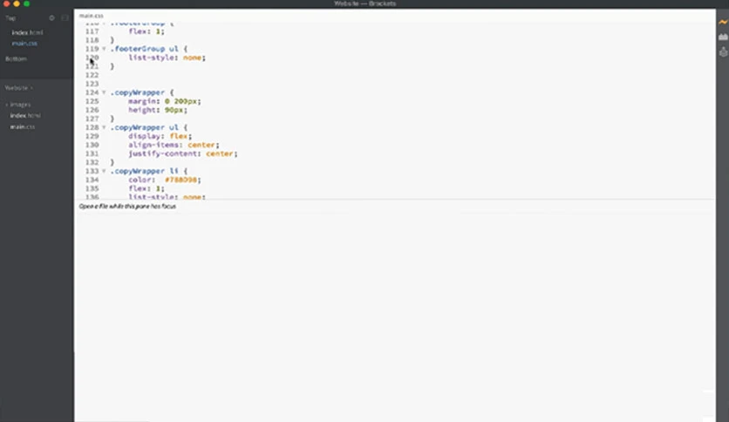Expand the images folder
Viewport: 729px width, 422px height.
pyautogui.click(x=18, y=105)
